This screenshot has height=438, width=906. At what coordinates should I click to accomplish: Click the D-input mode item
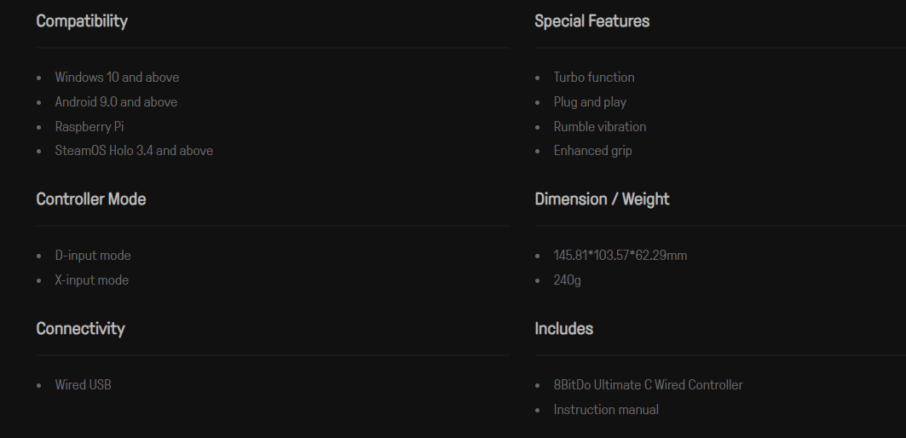point(93,256)
